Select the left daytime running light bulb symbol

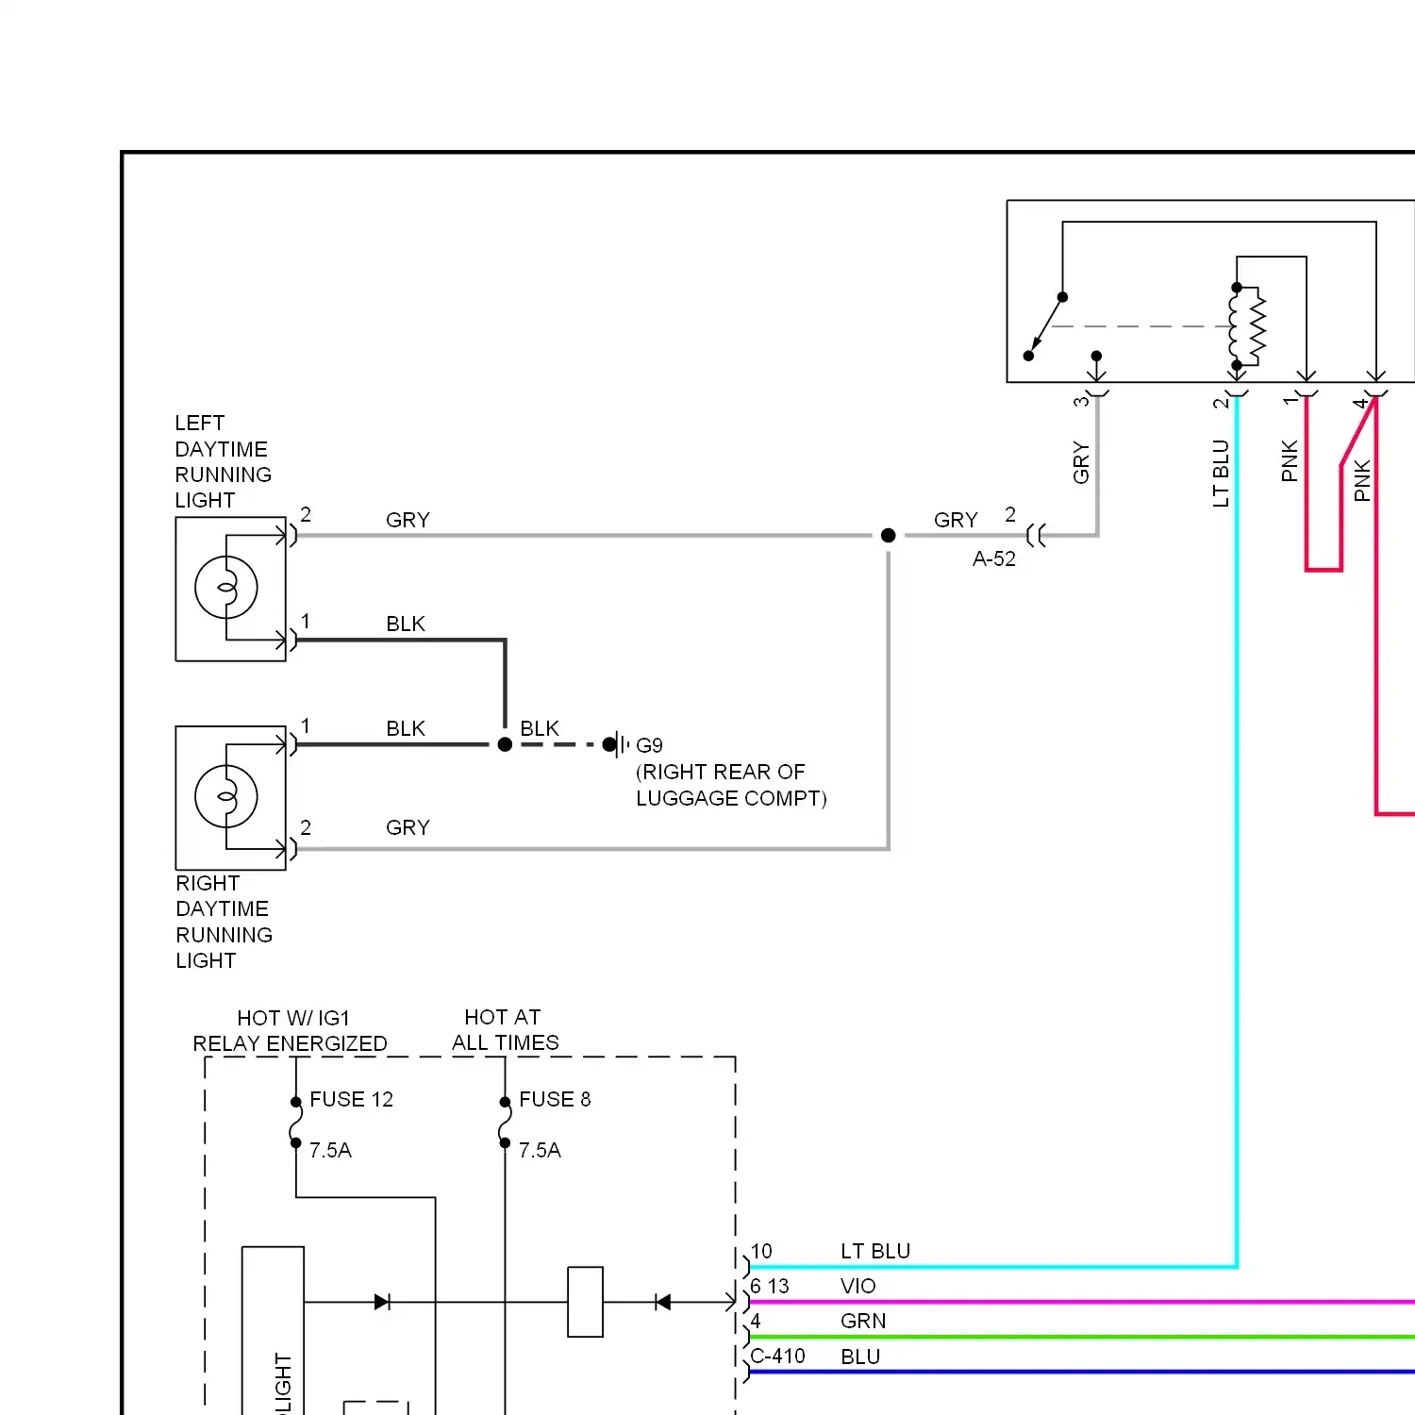(226, 588)
